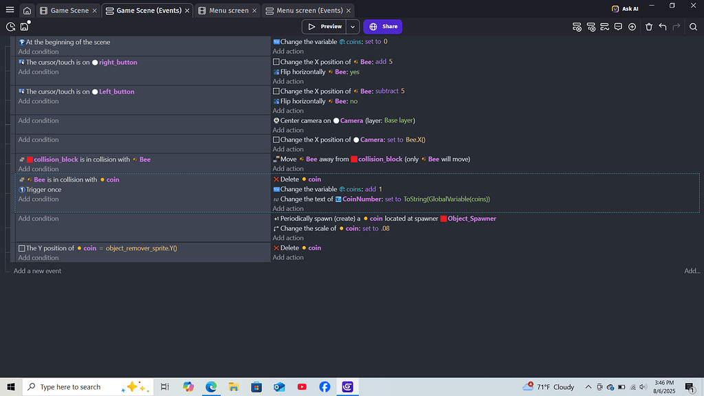Click the Share button
This screenshot has height=396, width=704.
(x=382, y=26)
